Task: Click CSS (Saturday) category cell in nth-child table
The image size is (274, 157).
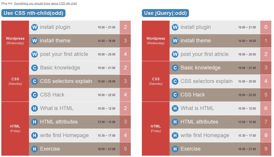Action: pyautogui.click(x=15, y=81)
